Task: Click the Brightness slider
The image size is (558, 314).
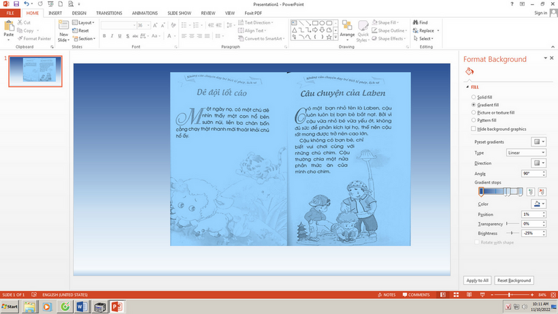Action: pos(512,233)
